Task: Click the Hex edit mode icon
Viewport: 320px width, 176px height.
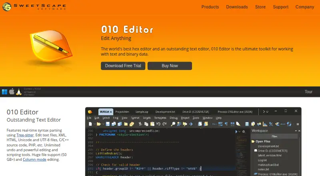Action: 214,124
